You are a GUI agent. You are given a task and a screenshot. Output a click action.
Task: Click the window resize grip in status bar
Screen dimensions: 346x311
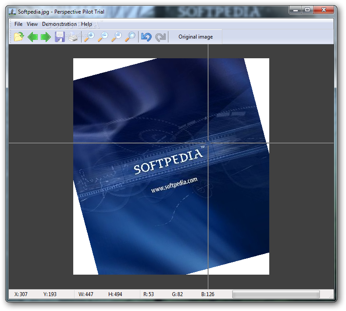pos(331,296)
